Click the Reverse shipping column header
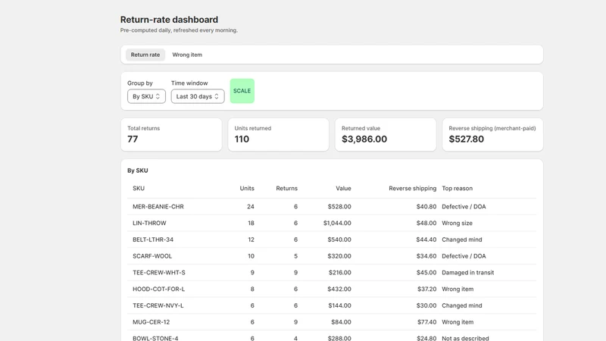The image size is (606, 341). [x=412, y=188]
